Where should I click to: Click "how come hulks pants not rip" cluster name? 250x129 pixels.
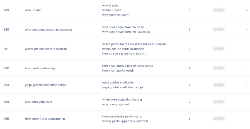45,119
